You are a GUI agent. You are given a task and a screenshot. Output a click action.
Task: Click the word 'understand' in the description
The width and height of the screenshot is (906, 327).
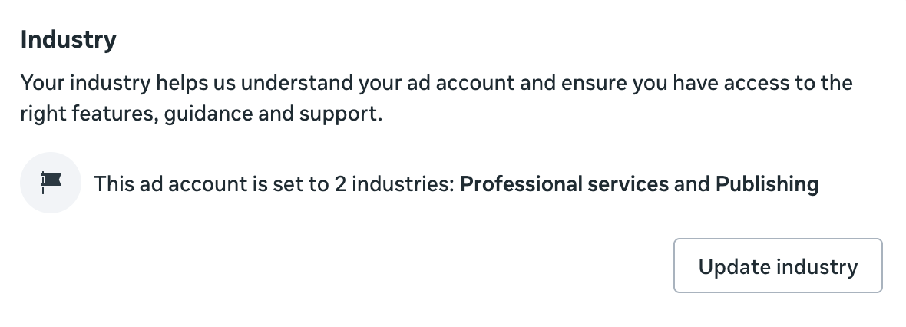(295, 83)
